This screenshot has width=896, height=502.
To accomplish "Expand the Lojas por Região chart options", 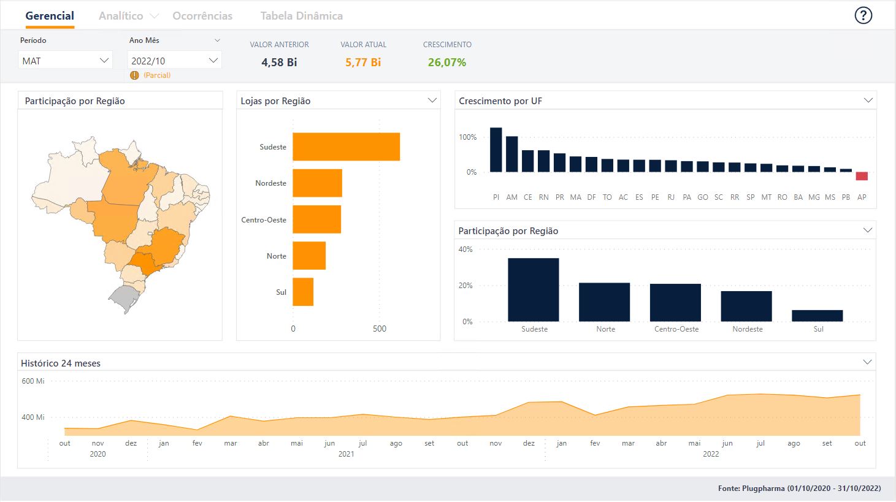I will [432, 101].
